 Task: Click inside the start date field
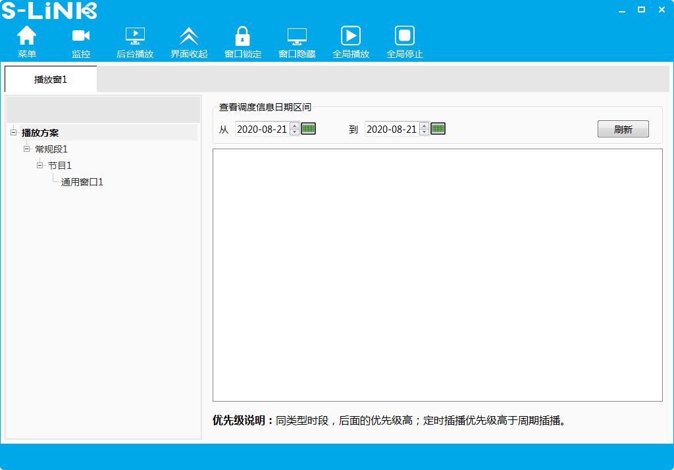point(263,129)
